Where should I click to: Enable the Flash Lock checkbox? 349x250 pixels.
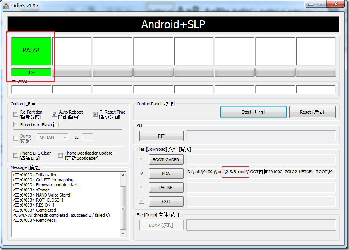point(15,125)
